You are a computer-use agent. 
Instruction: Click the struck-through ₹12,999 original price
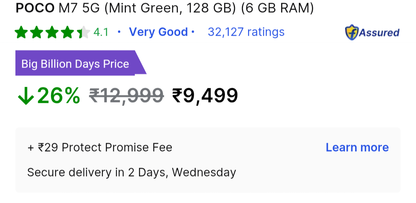[x=126, y=96]
